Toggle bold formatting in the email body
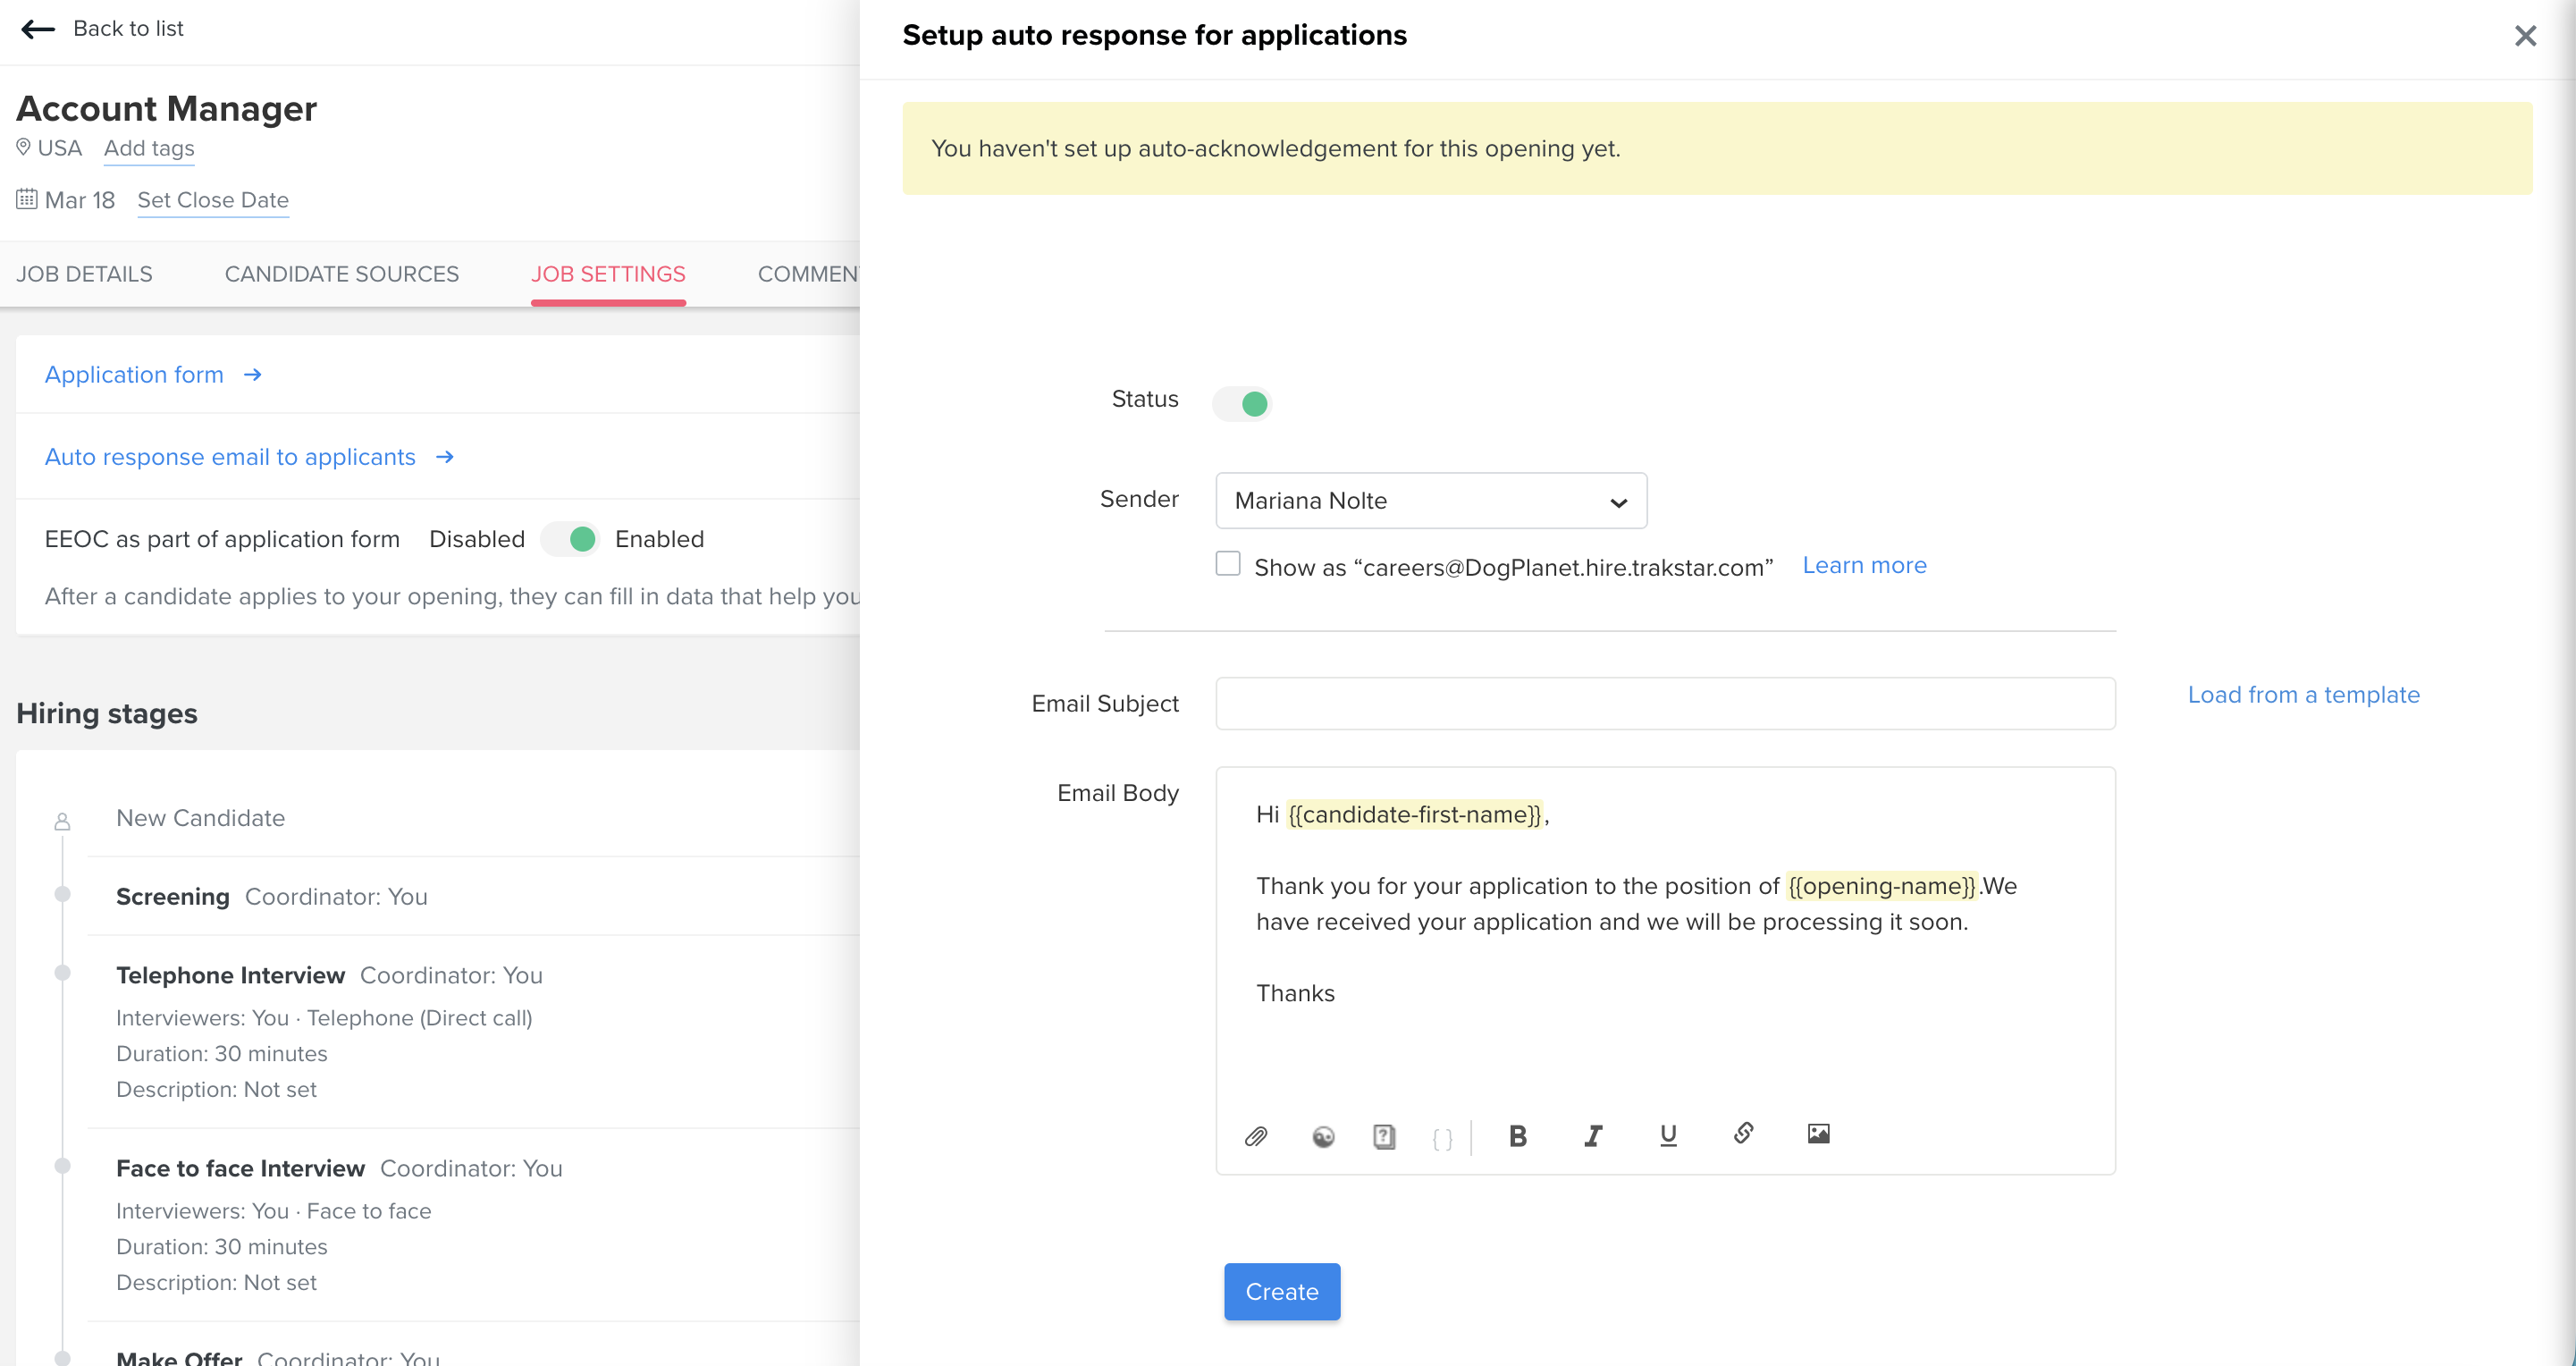2576x1366 pixels. [1518, 1135]
